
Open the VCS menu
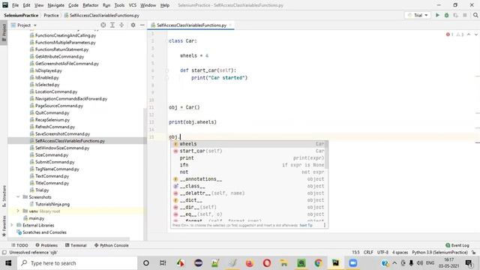pos(133,5)
